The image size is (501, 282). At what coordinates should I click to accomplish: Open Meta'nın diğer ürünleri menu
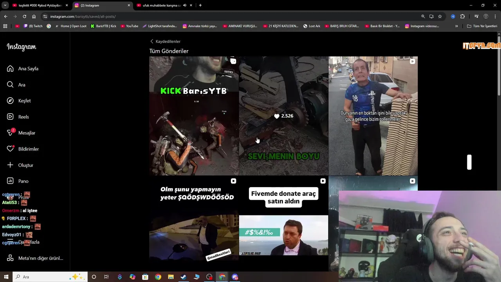[35, 258]
